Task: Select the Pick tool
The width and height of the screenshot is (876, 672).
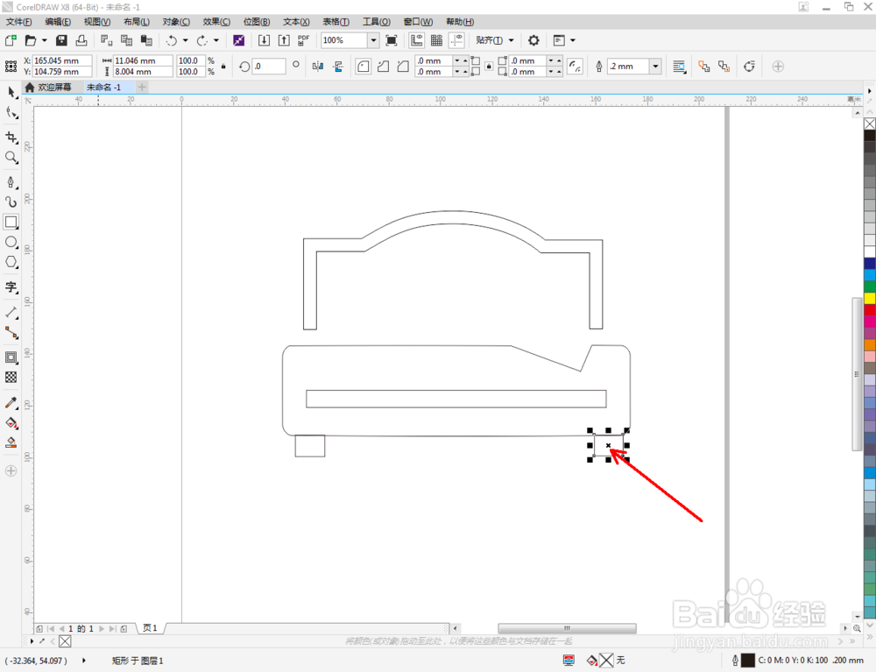Action: coord(11,92)
